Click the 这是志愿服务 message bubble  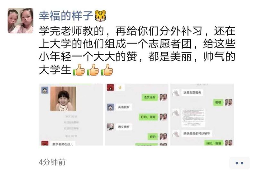point(192,93)
